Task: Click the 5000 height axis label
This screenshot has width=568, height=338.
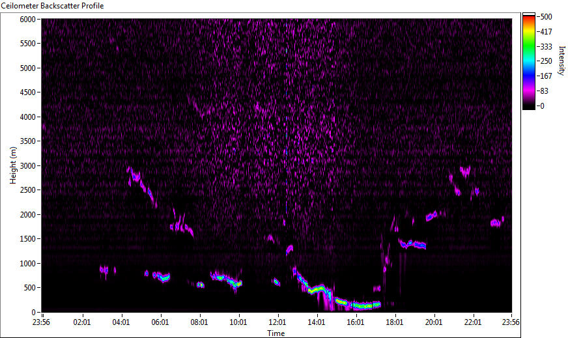Action: point(28,68)
